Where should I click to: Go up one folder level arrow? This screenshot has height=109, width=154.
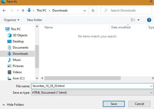23,11
